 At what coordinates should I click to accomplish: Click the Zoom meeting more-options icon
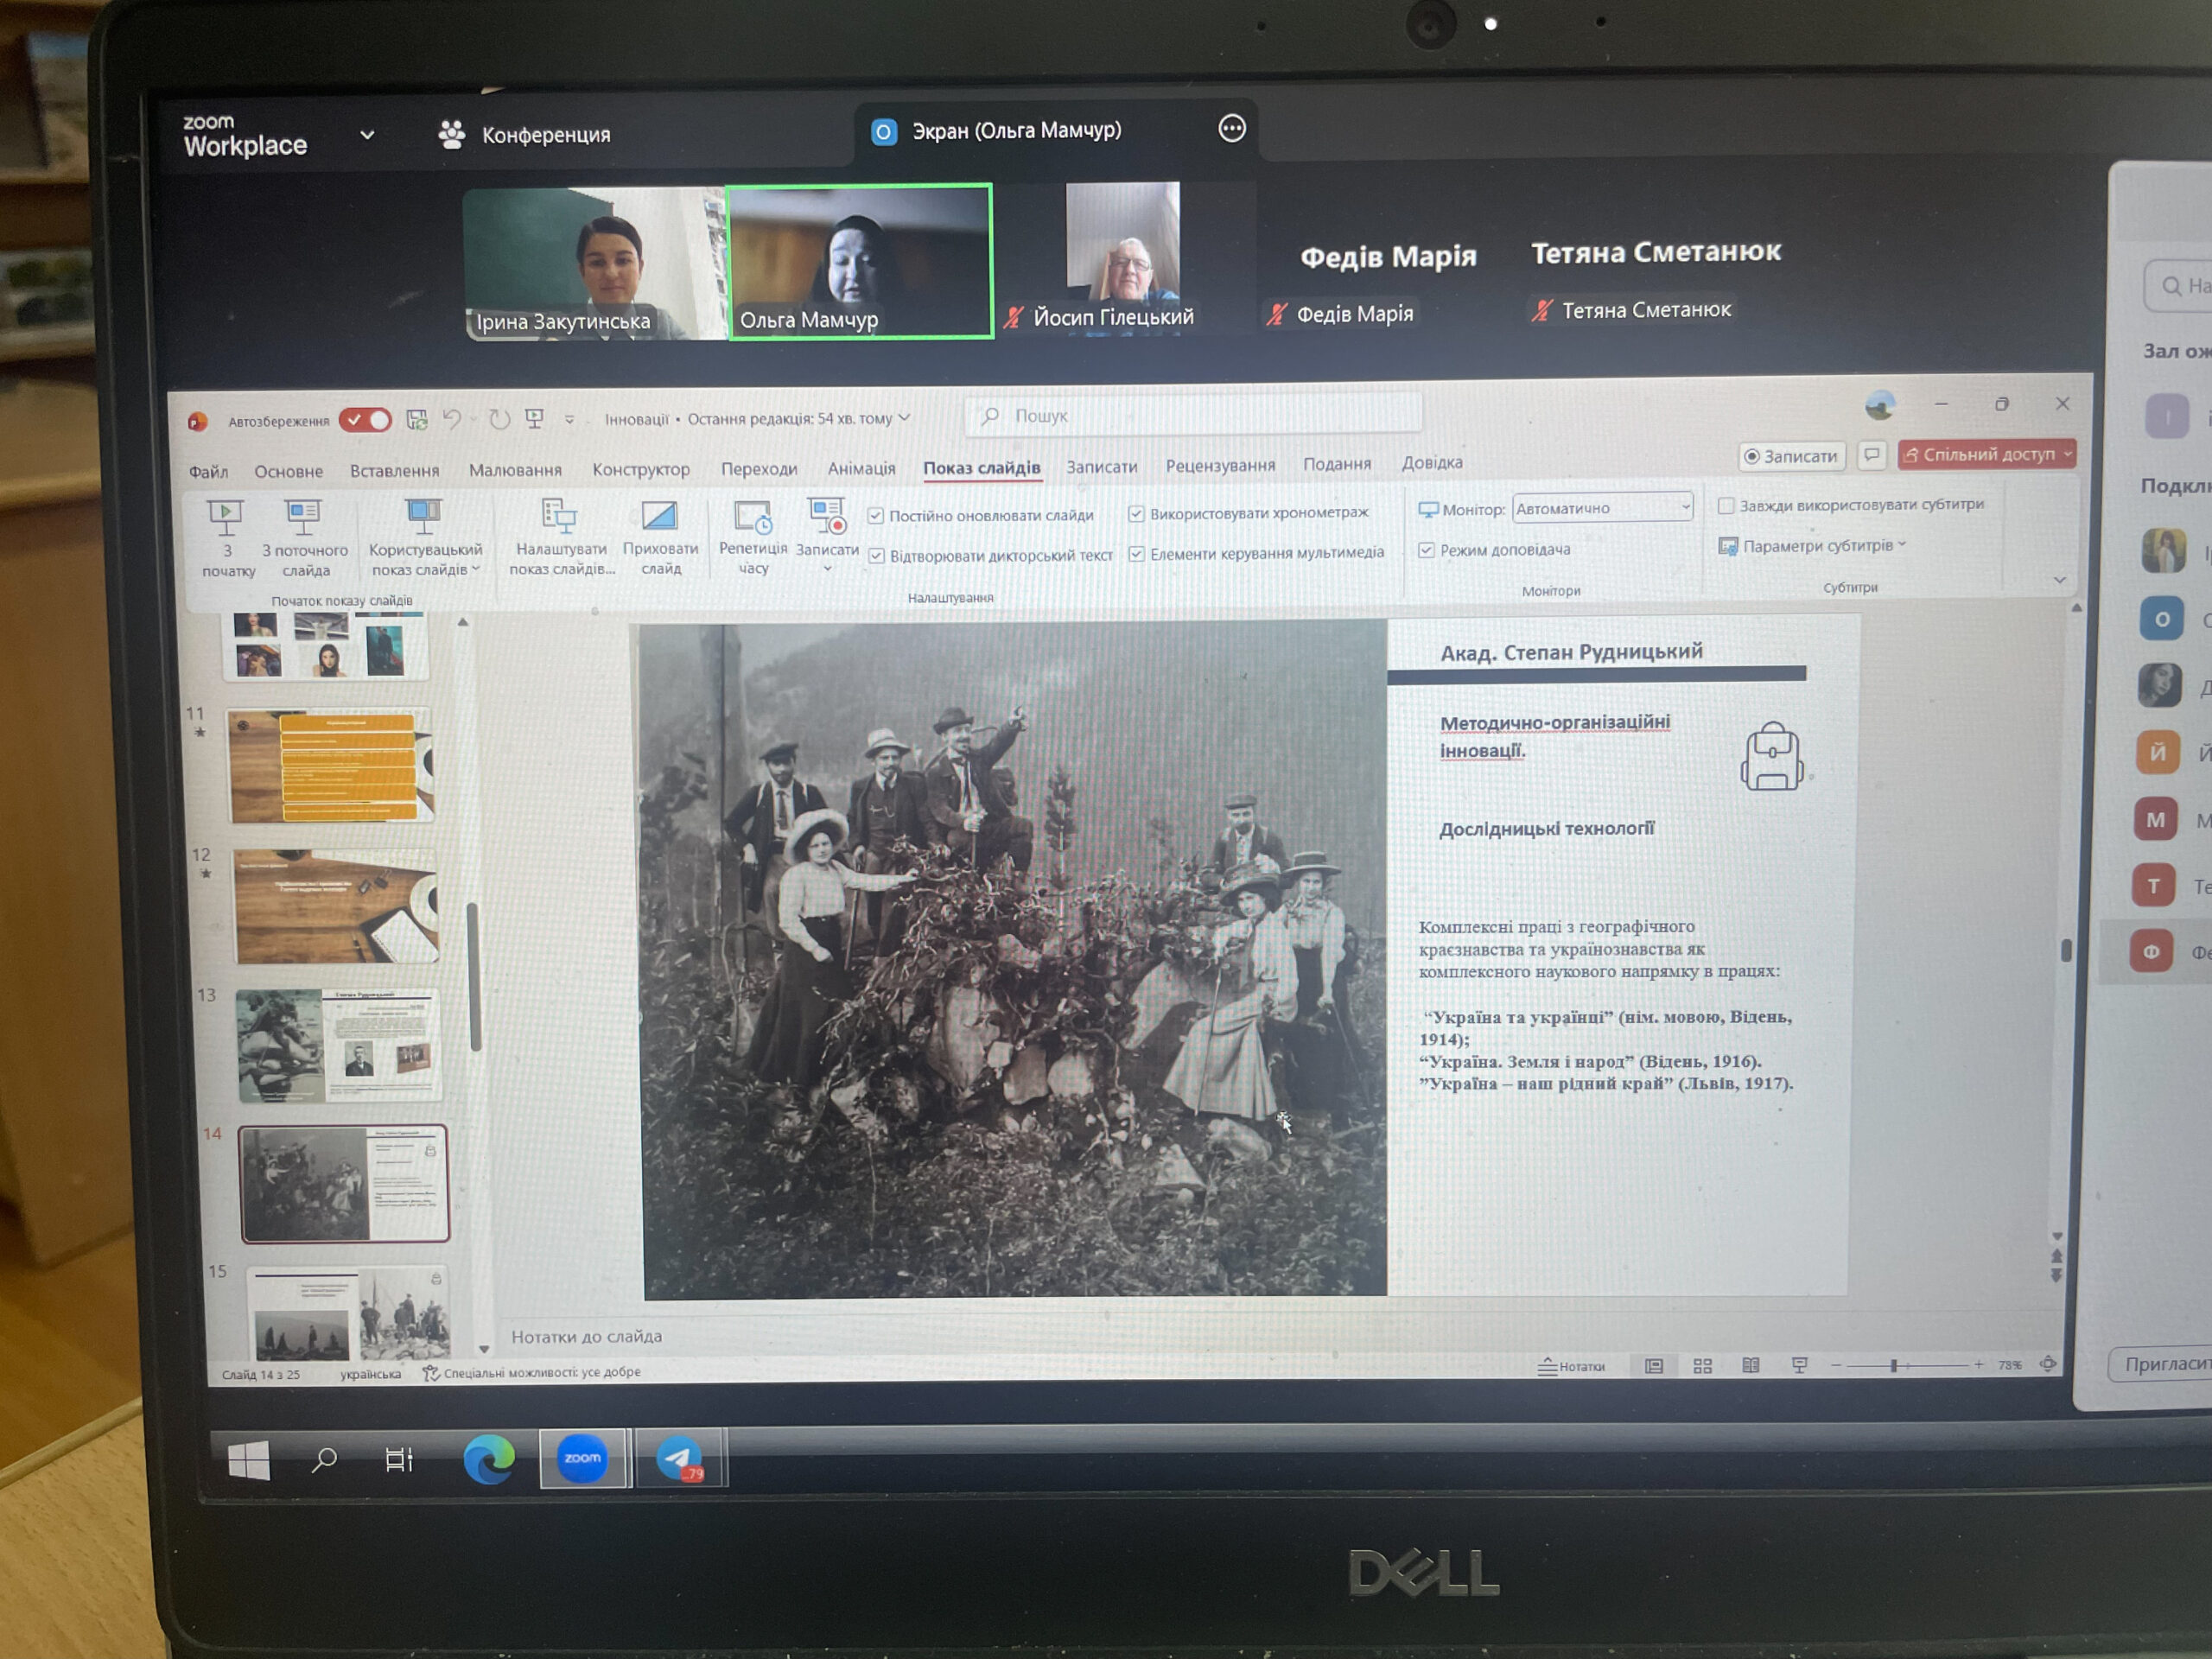(1232, 129)
